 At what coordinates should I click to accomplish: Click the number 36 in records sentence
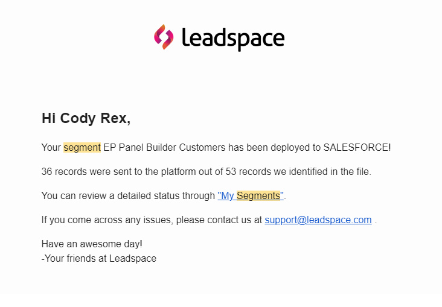(46, 171)
